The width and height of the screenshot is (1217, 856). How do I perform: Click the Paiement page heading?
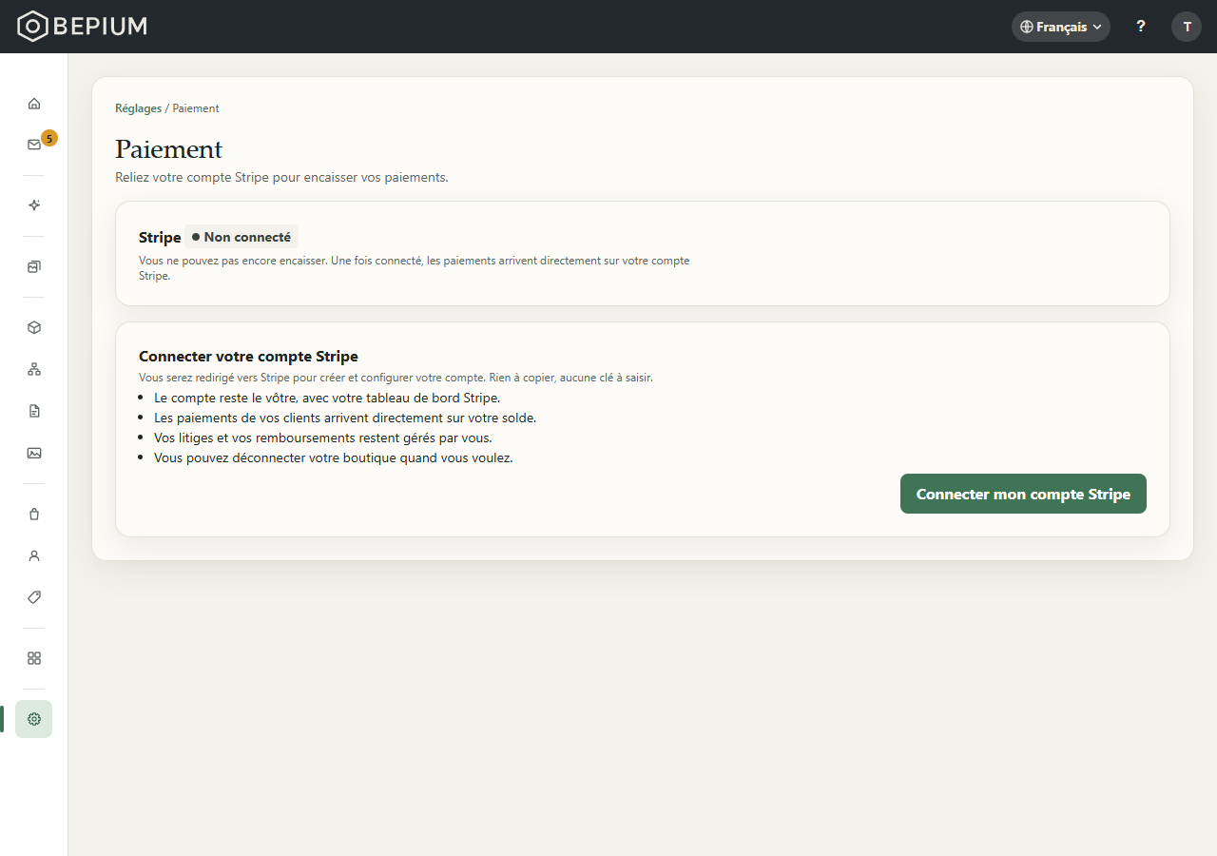coord(169,149)
